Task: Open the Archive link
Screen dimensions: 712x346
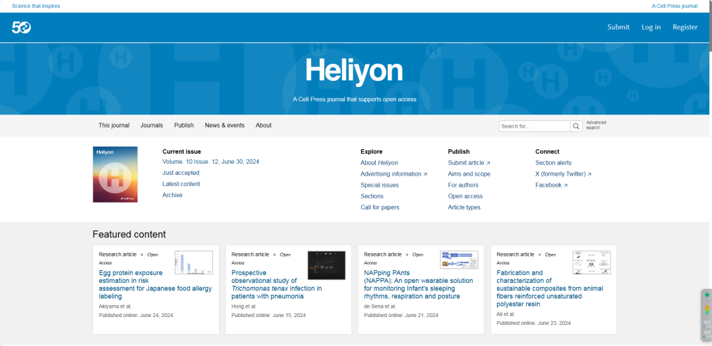Action: coord(173,195)
